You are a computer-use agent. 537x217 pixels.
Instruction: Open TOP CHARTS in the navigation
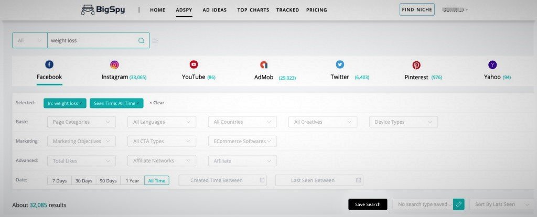[253, 10]
